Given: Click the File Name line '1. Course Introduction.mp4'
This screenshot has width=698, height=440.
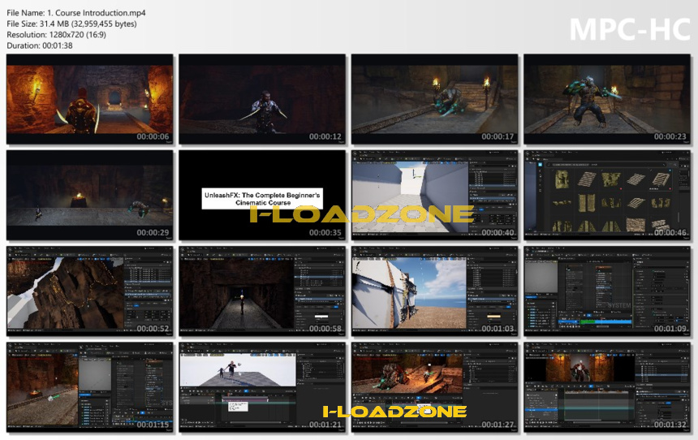Looking at the screenshot, I should (x=76, y=13).
